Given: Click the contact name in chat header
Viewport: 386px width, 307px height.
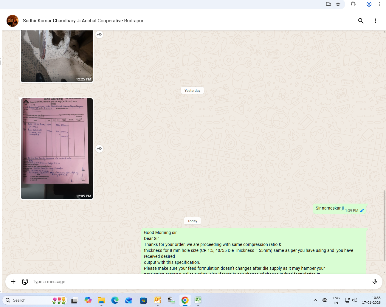Looking at the screenshot, I should [x=83, y=21].
